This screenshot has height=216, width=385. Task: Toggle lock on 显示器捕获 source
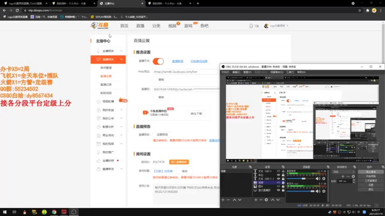[283, 190]
